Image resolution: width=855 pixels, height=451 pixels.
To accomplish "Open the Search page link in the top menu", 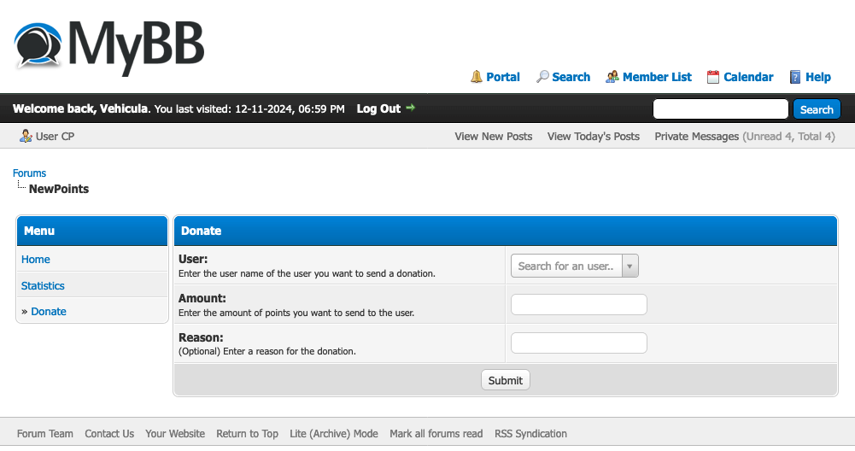I will (x=571, y=77).
